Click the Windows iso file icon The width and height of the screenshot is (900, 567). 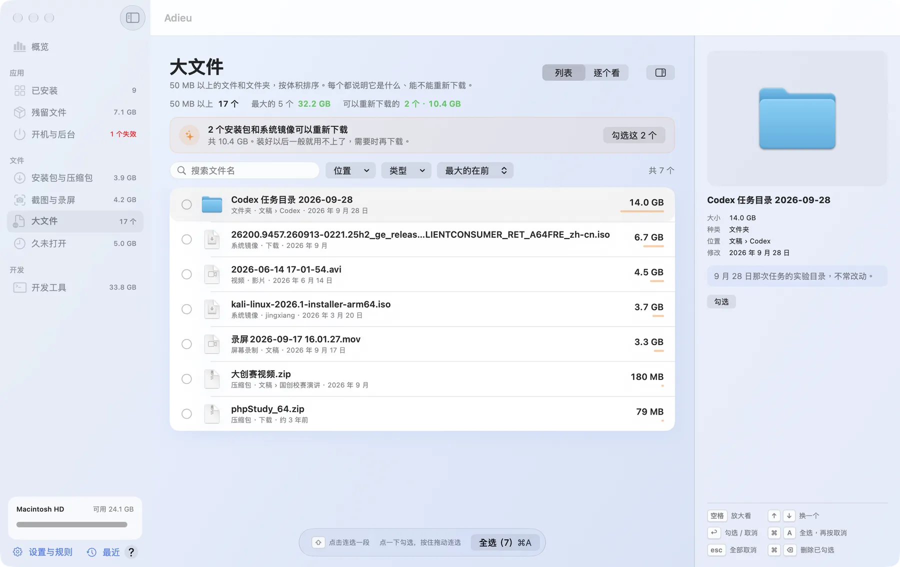[x=212, y=239]
